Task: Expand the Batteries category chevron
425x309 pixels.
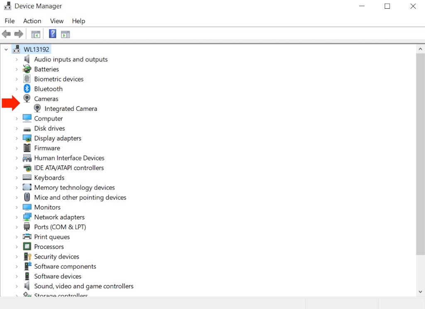Action: [17, 69]
